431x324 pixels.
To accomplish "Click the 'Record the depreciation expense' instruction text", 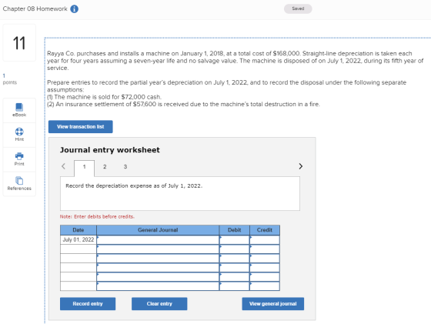I will coord(134,185).
